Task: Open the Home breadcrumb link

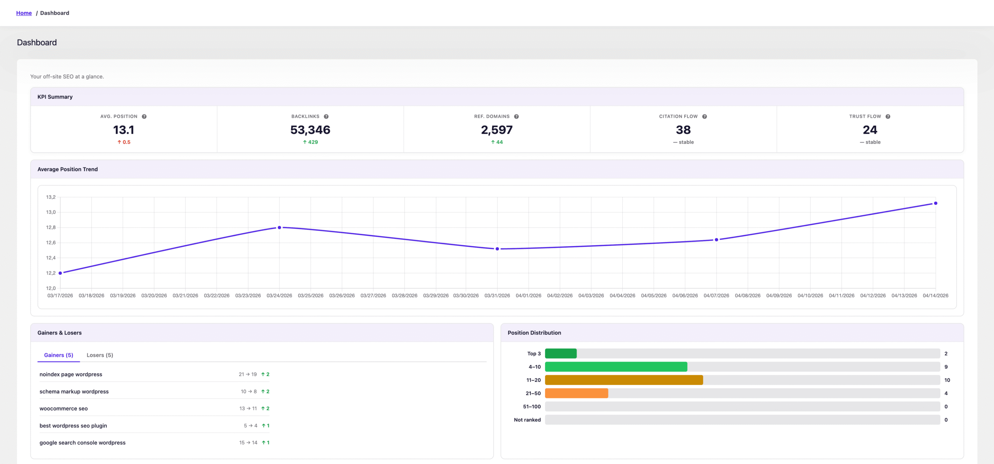Action: tap(24, 13)
